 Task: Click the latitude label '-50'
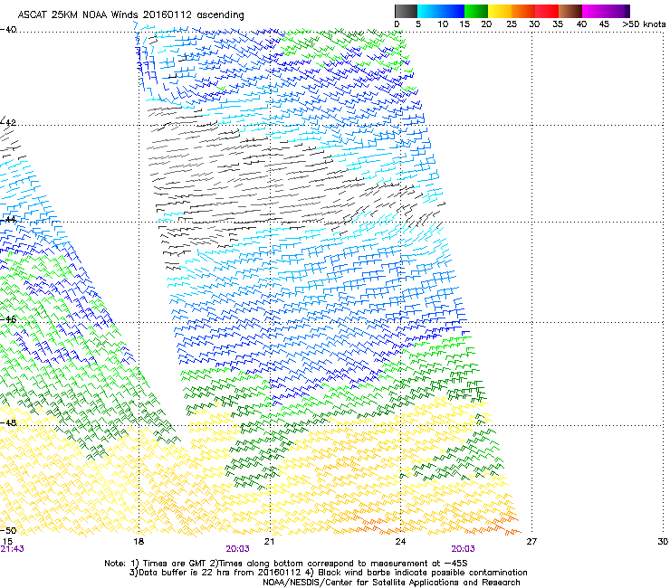[8, 530]
